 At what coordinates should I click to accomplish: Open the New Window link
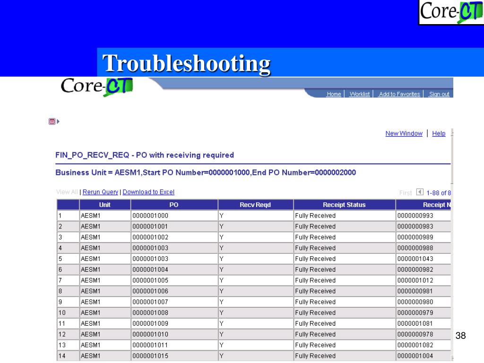[404, 133]
